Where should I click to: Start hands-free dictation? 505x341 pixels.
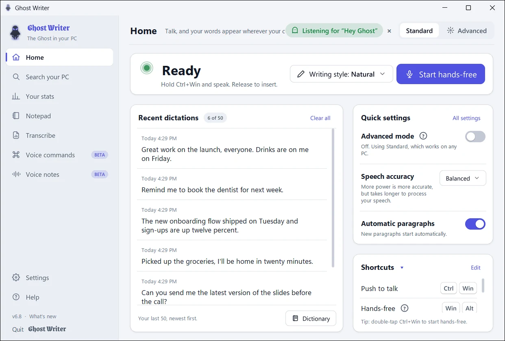coord(441,74)
